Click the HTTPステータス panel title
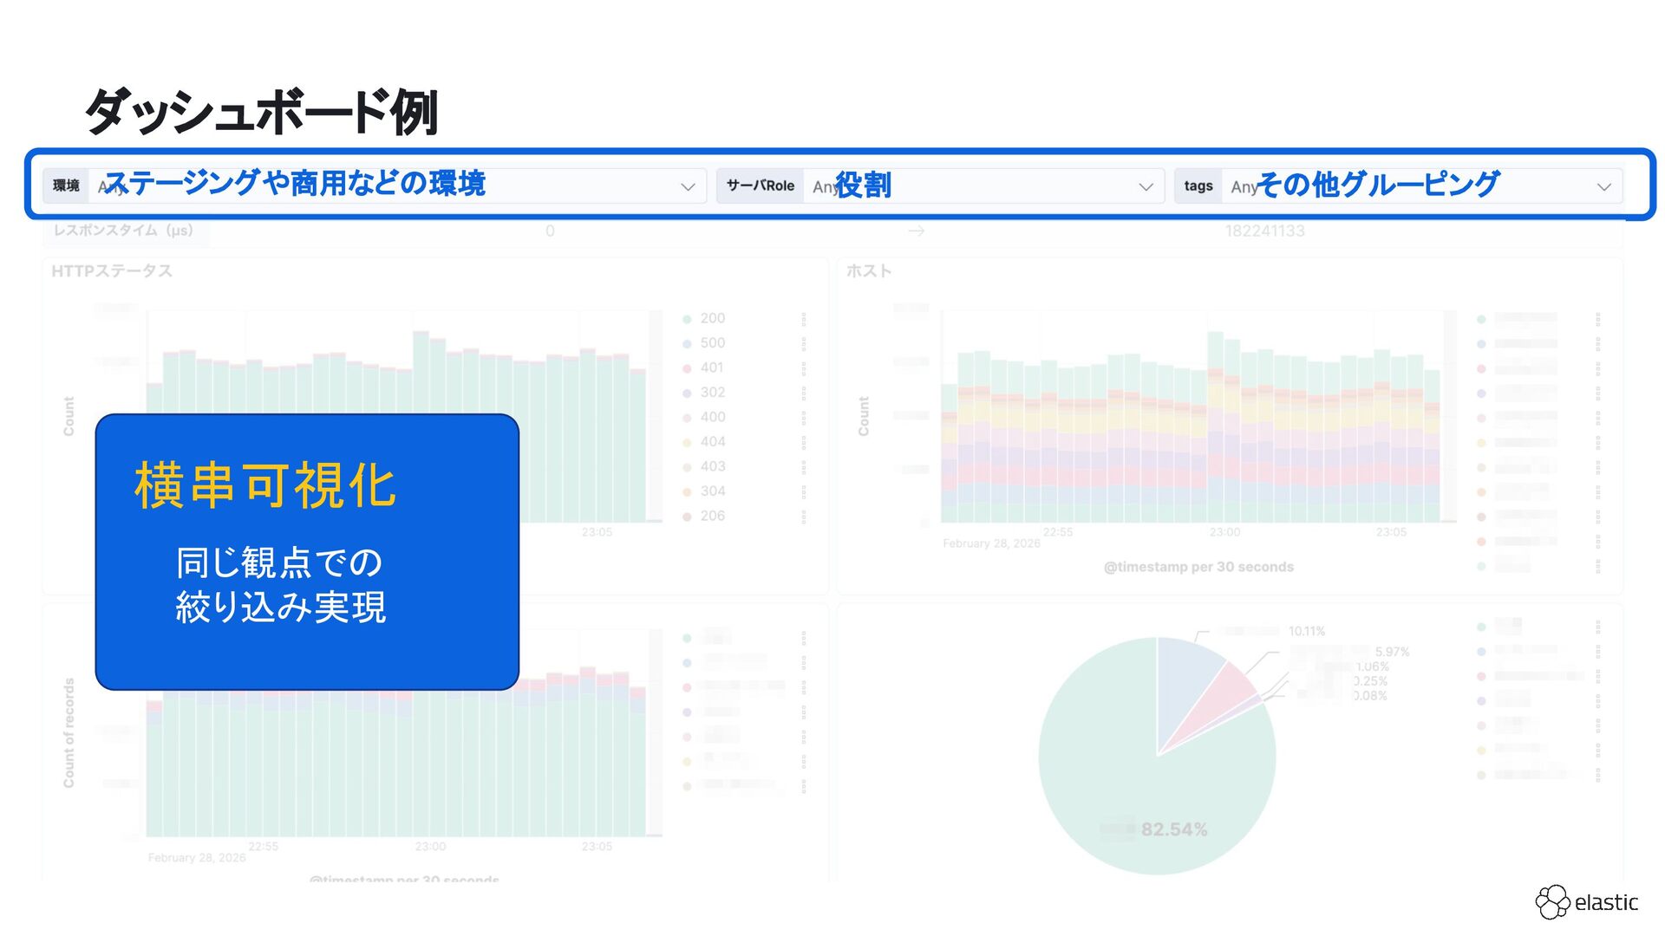The width and height of the screenshot is (1665, 936). (112, 271)
